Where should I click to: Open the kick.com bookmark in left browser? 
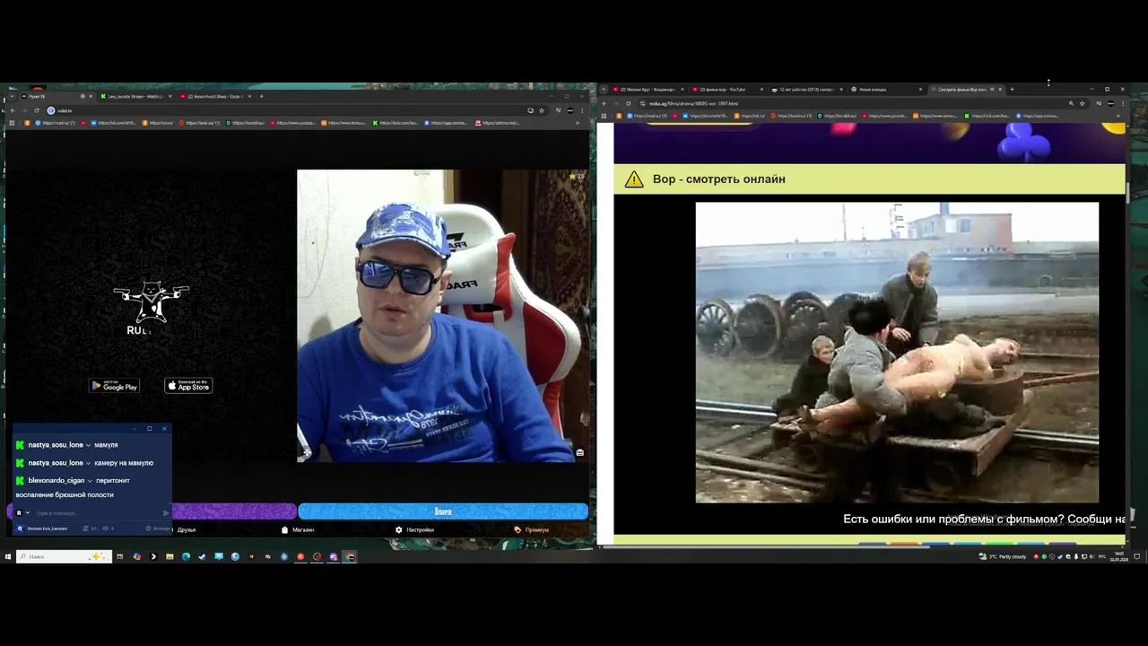coord(396,123)
